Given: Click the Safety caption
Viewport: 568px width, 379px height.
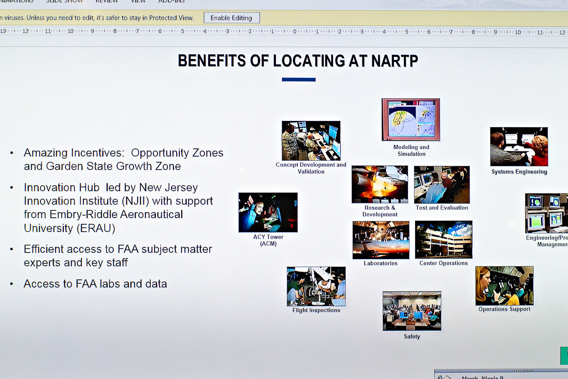Looking at the screenshot, I should pos(412,336).
